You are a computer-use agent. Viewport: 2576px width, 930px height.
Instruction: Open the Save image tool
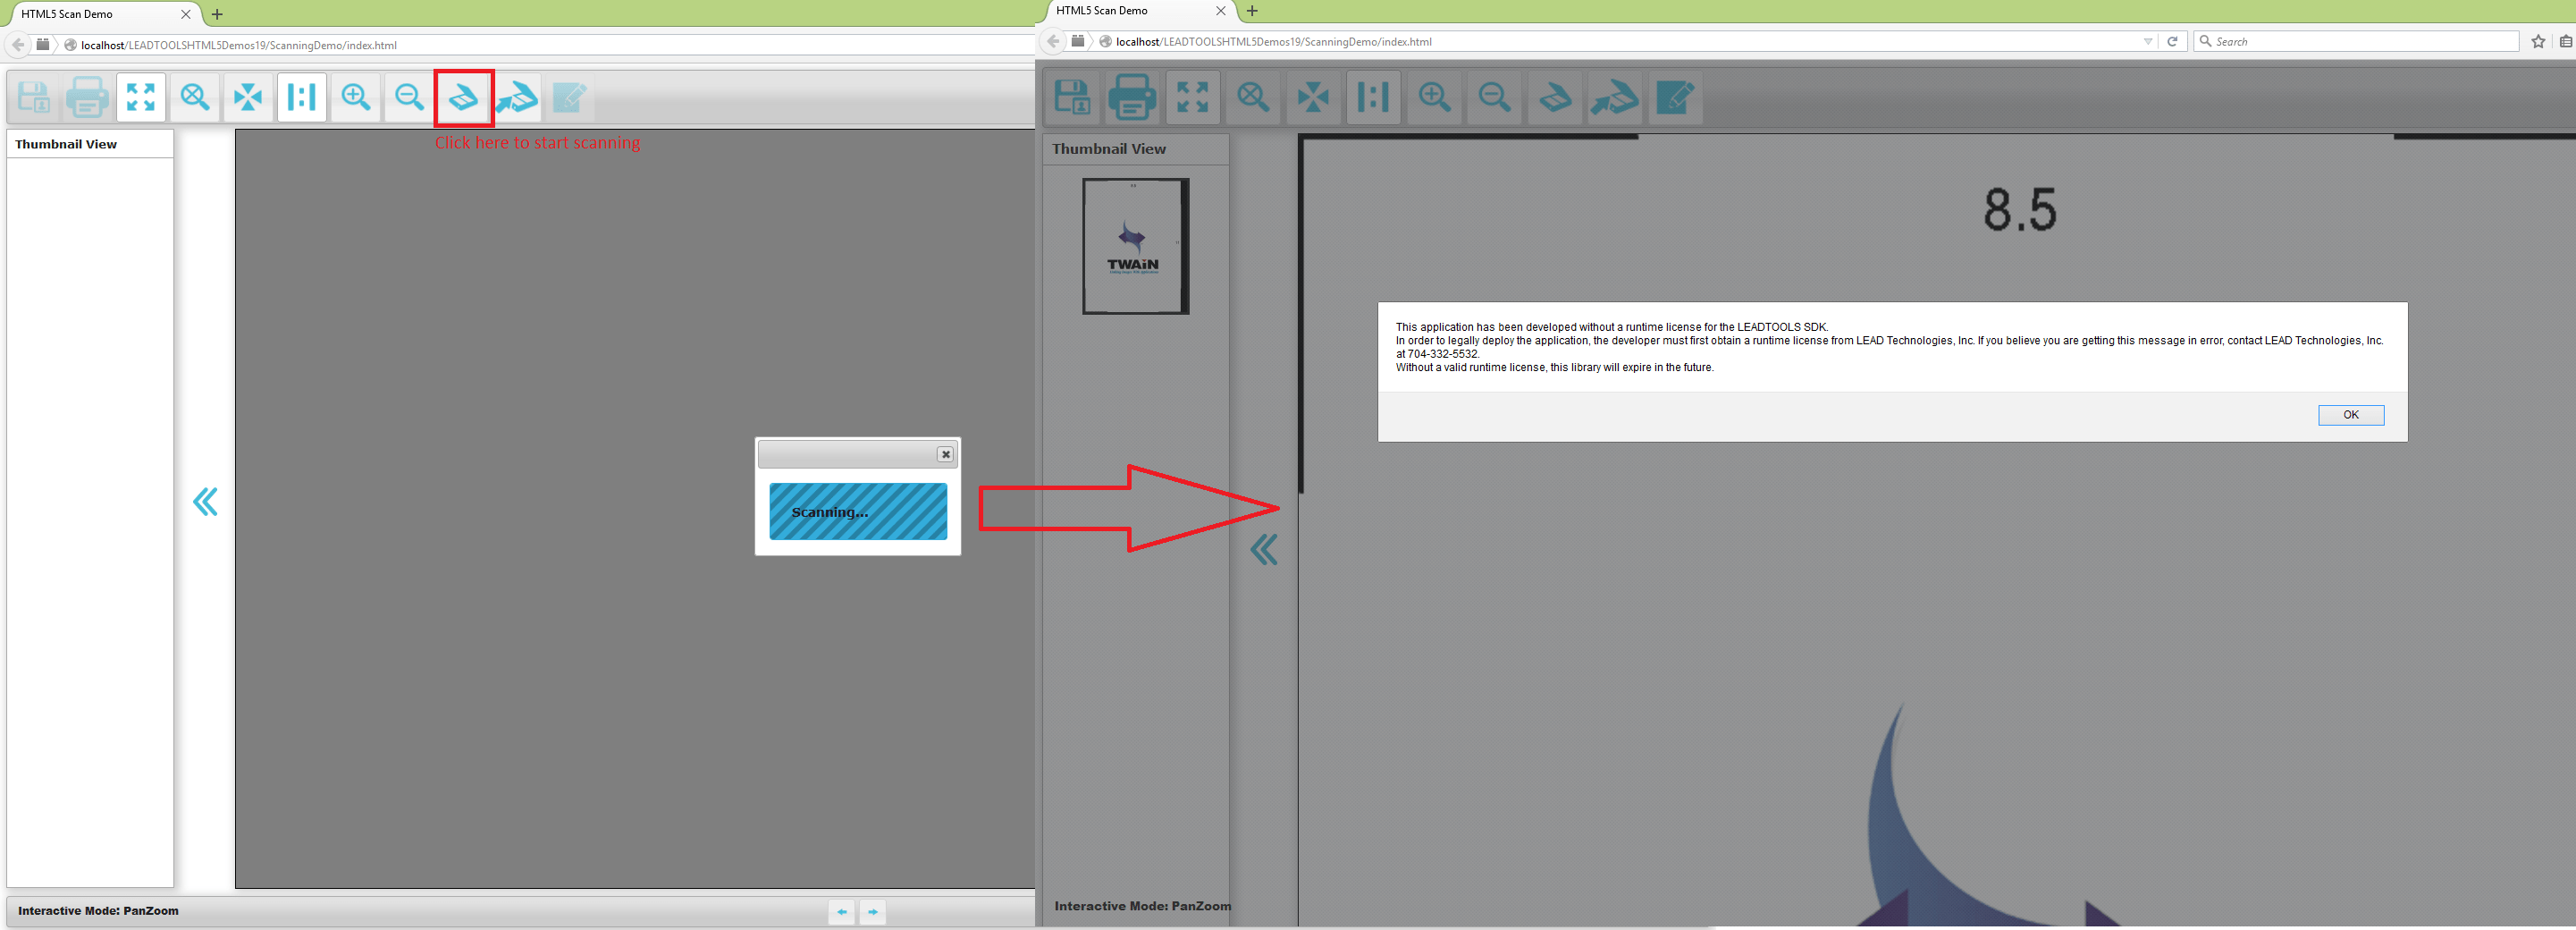33,96
